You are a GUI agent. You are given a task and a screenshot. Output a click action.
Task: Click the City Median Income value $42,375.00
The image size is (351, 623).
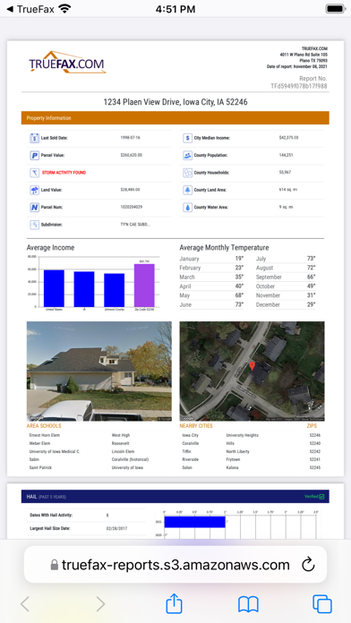pyautogui.click(x=288, y=138)
